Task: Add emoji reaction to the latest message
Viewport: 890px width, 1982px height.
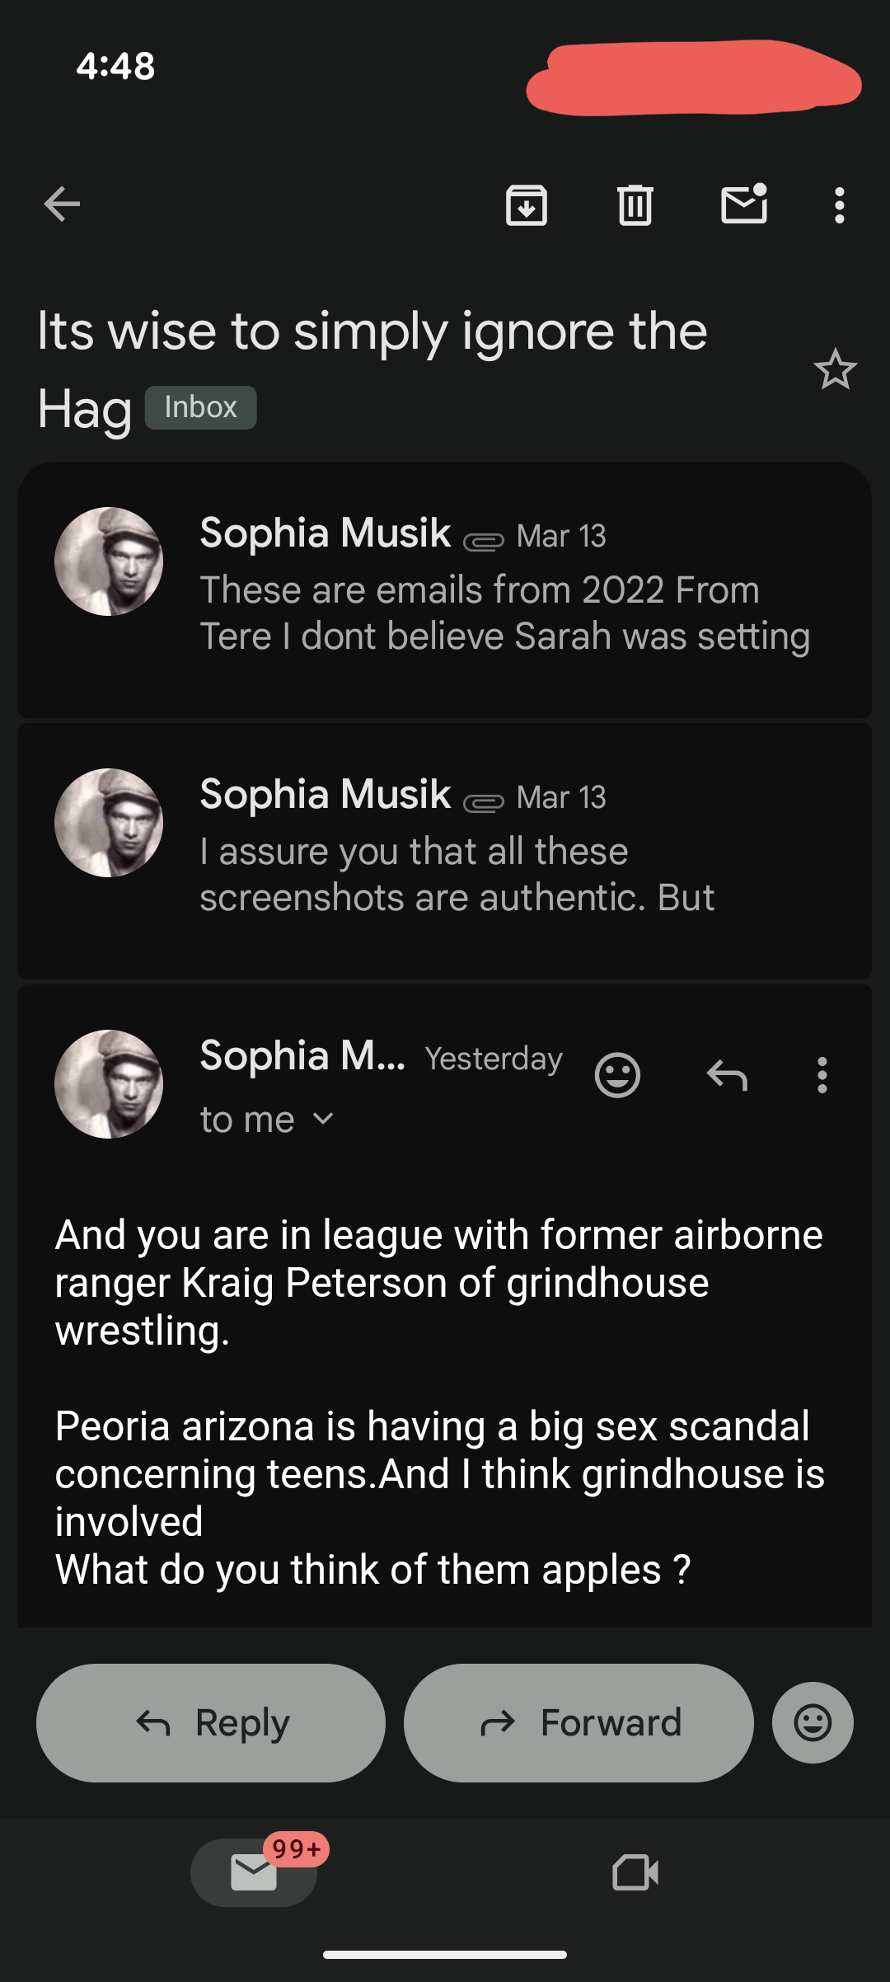Action: coord(617,1075)
